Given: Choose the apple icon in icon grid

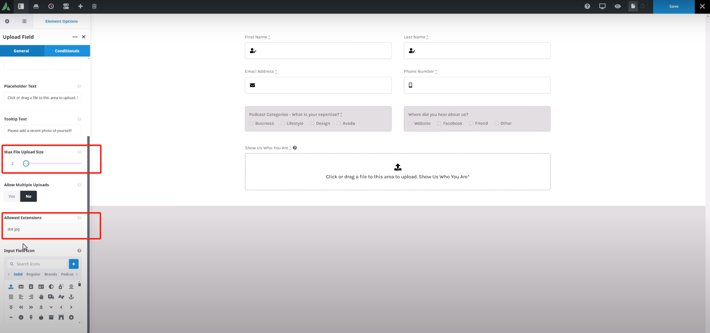Looking at the screenshot, I should point(41,317).
